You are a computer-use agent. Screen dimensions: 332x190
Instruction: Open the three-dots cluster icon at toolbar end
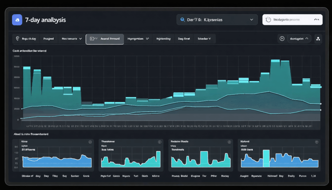(318, 39)
